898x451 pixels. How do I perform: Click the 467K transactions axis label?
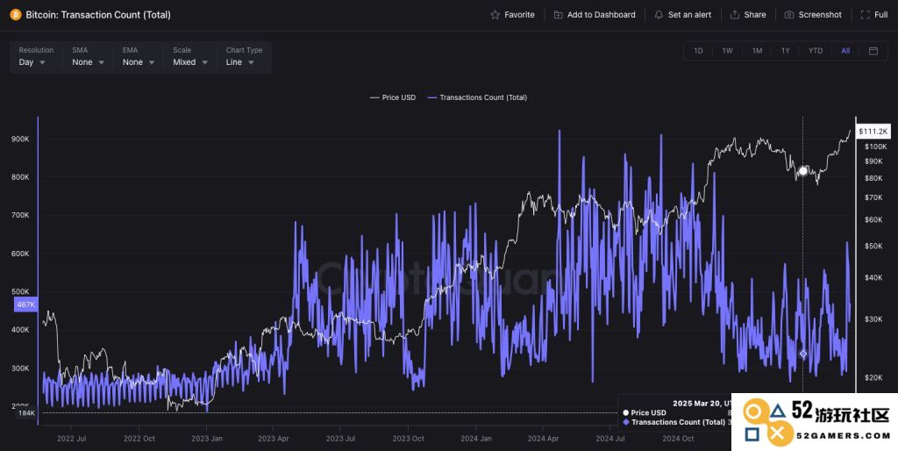[x=25, y=304]
